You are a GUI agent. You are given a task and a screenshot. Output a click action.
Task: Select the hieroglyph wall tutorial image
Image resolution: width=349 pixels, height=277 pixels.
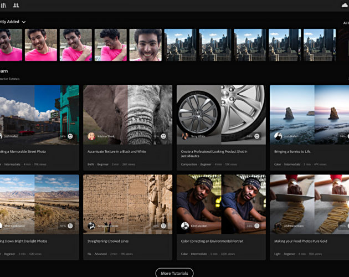tap(127, 204)
